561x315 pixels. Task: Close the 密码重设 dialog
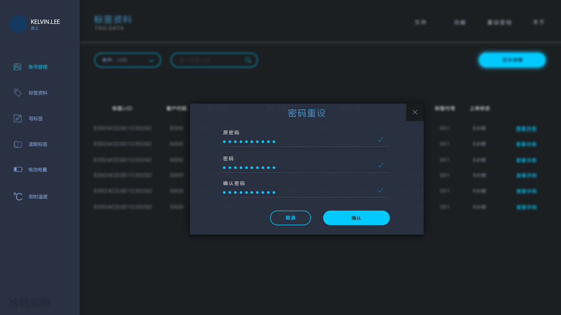(415, 112)
